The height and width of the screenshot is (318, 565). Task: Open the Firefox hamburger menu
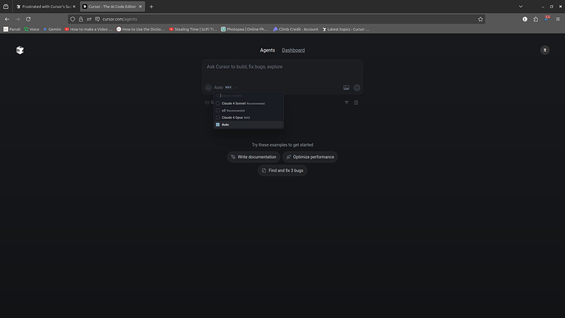tap(558, 19)
